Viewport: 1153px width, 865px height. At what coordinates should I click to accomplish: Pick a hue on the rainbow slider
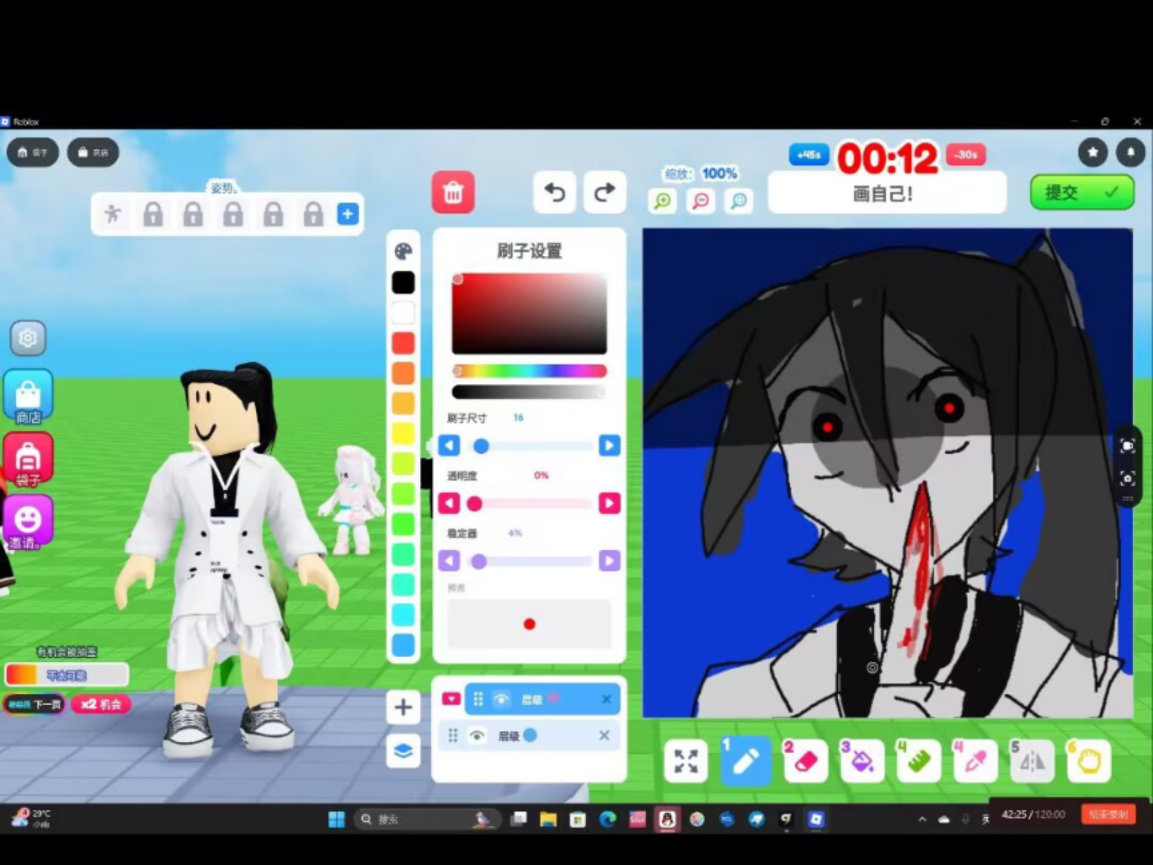click(x=530, y=371)
